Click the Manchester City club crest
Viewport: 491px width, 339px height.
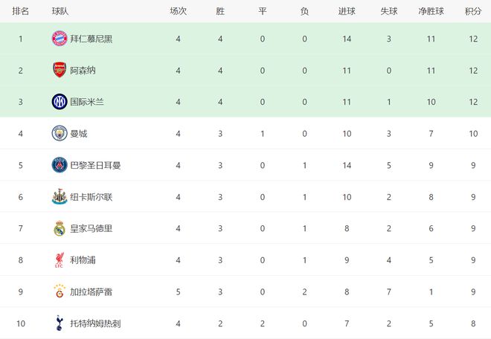coord(60,133)
